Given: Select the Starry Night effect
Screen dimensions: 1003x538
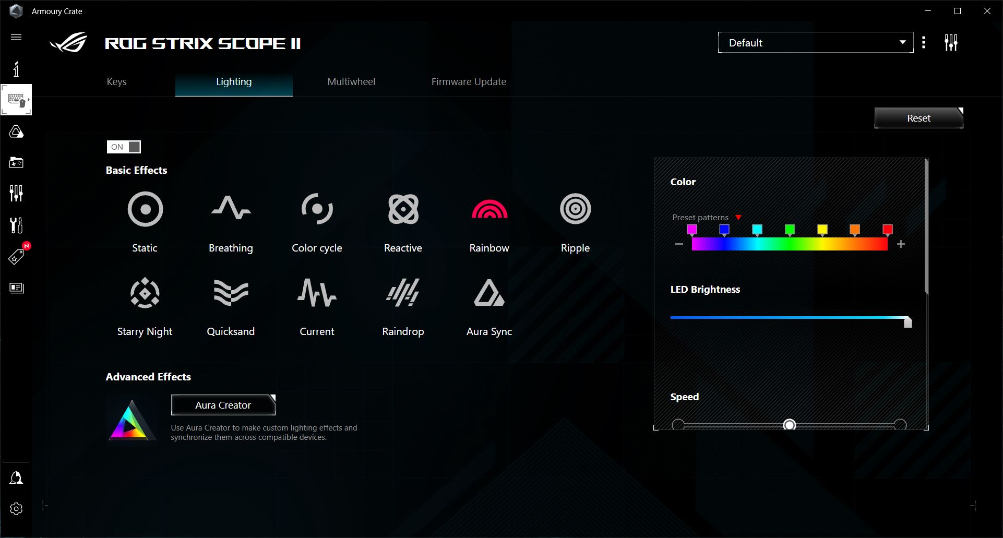Looking at the screenshot, I should 145,293.
